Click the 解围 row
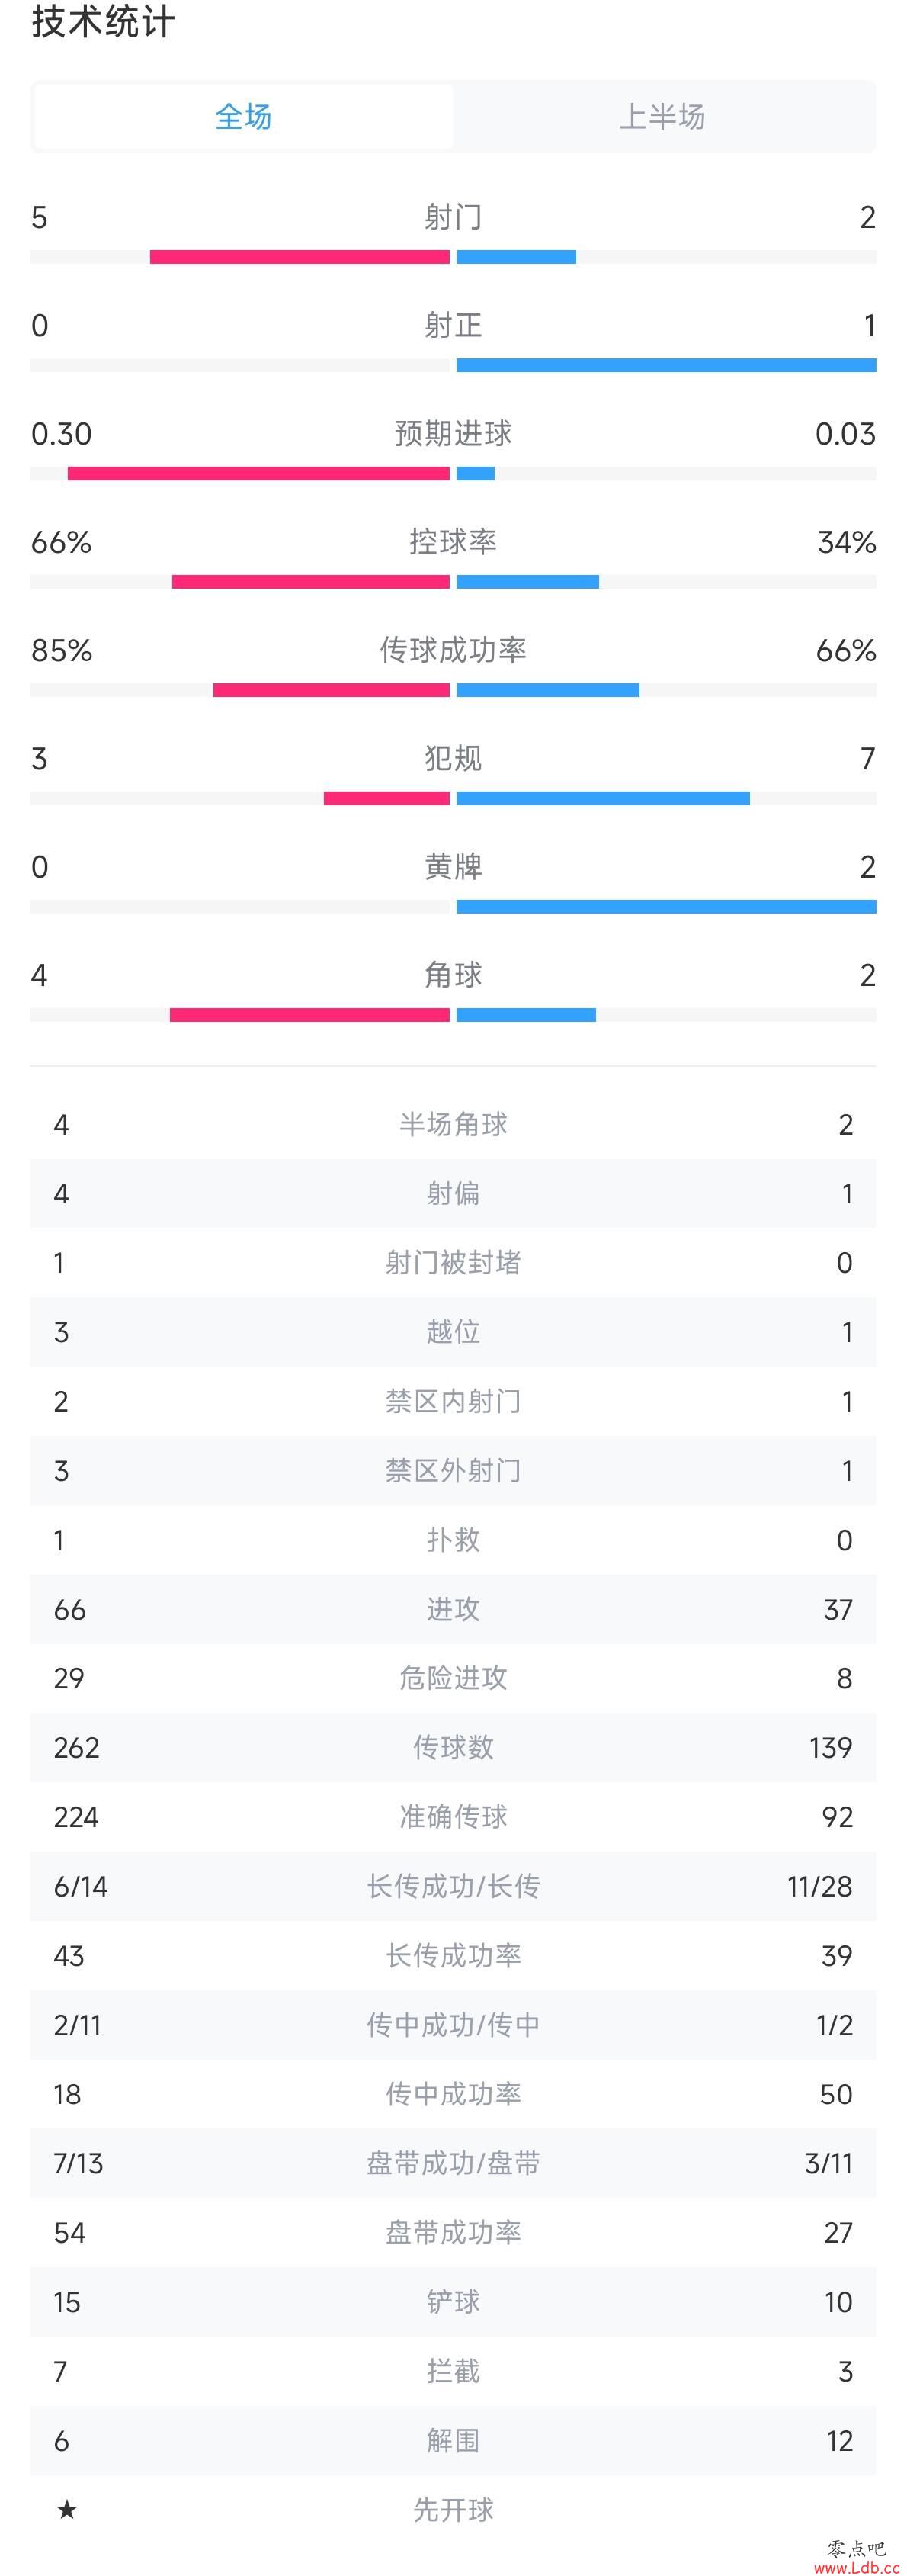 pos(453,2441)
